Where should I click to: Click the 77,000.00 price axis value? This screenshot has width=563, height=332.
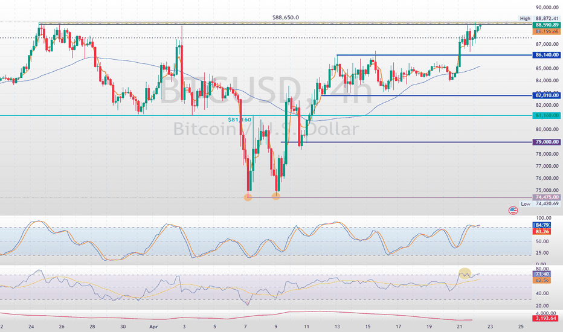(547, 166)
